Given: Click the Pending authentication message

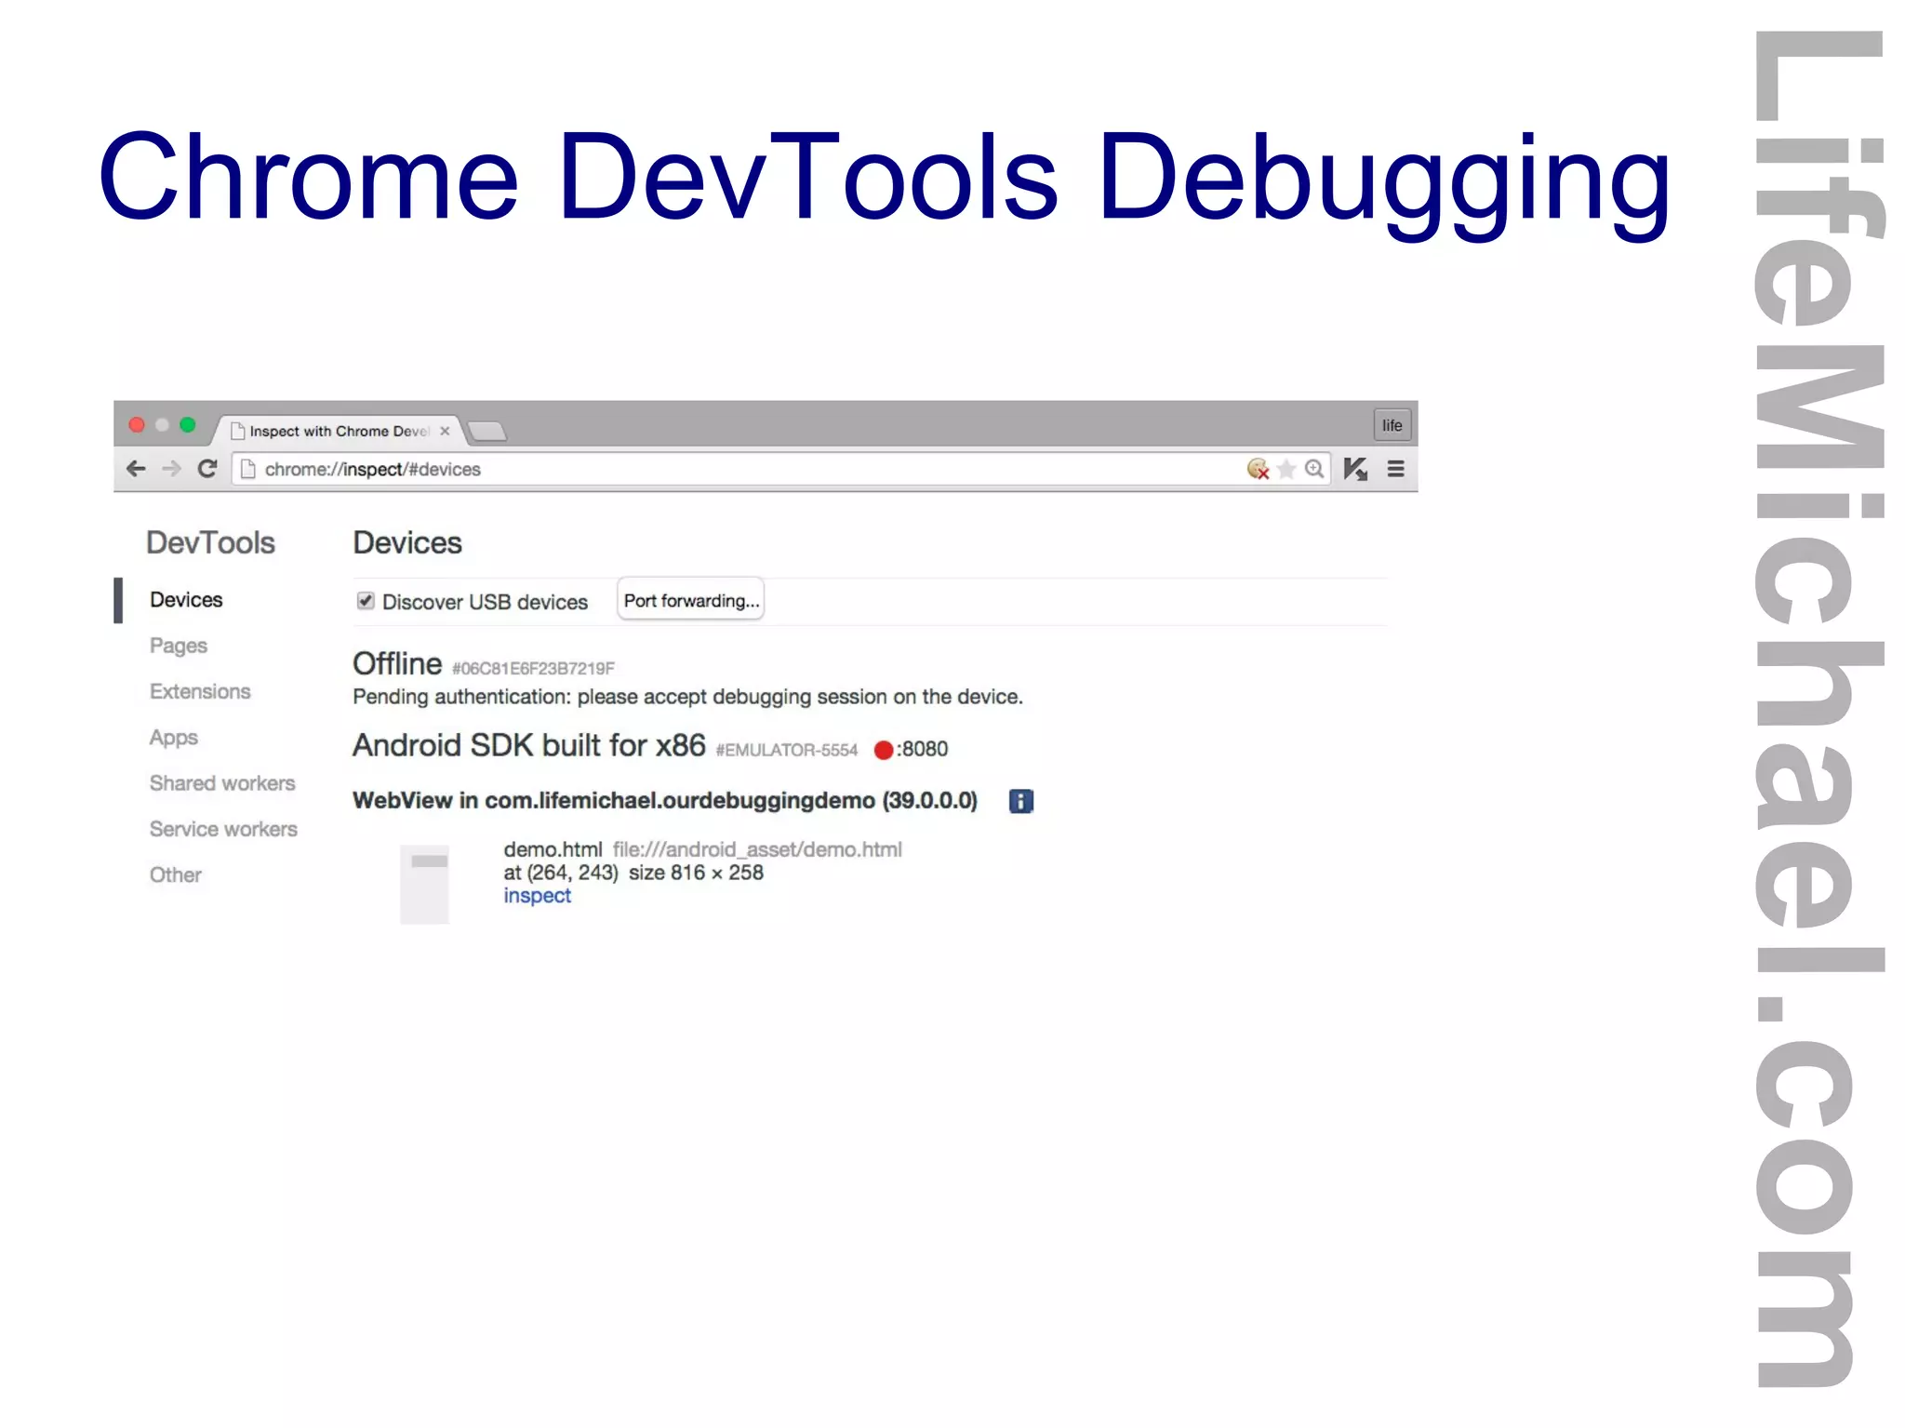Looking at the screenshot, I should [687, 697].
